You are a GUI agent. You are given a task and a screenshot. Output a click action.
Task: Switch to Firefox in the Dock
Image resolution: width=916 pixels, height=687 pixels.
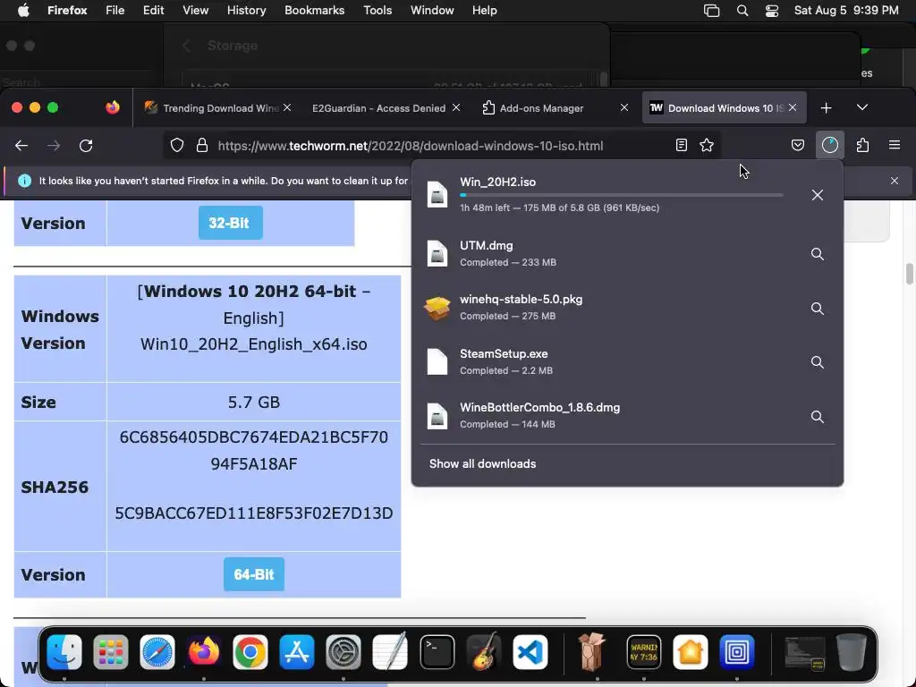tap(203, 651)
